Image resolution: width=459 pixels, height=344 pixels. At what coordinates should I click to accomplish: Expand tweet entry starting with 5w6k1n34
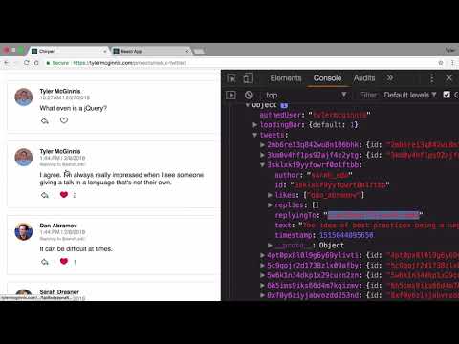(262, 275)
